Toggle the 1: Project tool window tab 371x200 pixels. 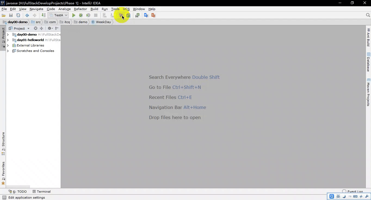(x=3, y=37)
